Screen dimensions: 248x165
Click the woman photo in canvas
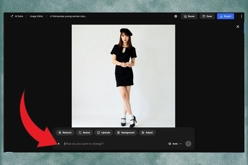pos(123,76)
